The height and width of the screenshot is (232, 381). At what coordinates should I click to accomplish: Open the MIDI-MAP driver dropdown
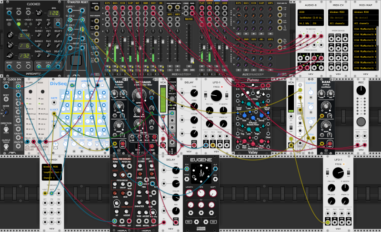click(x=365, y=12)
